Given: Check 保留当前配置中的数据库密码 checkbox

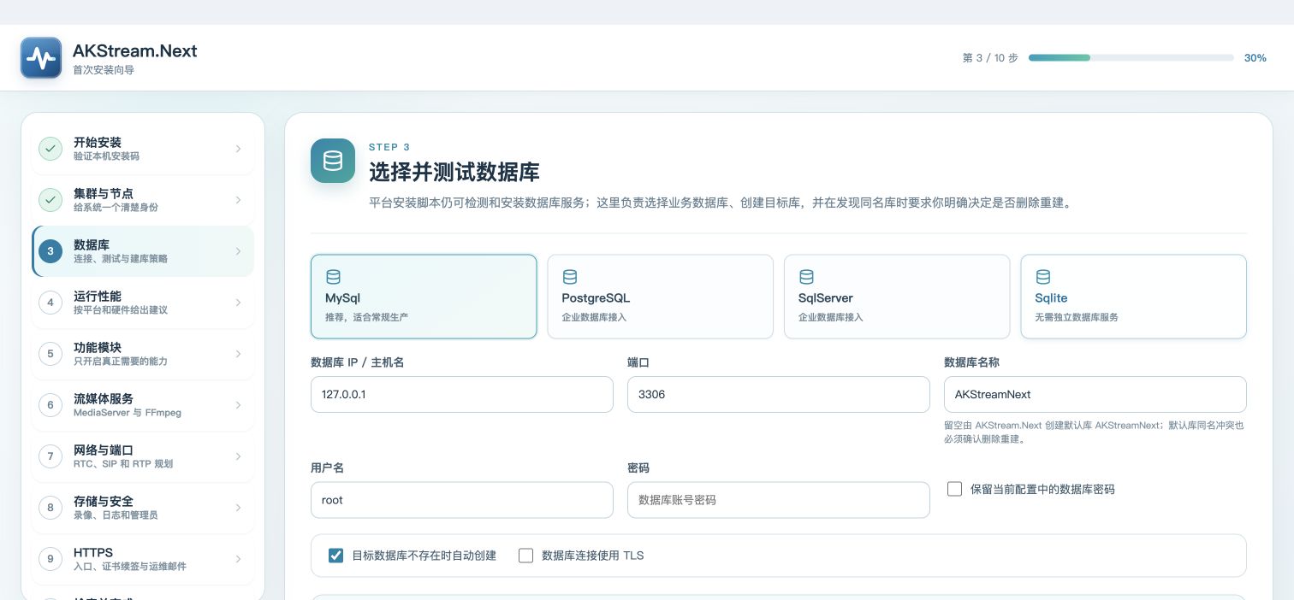Looking at the screenshot, I should point(955,489).
